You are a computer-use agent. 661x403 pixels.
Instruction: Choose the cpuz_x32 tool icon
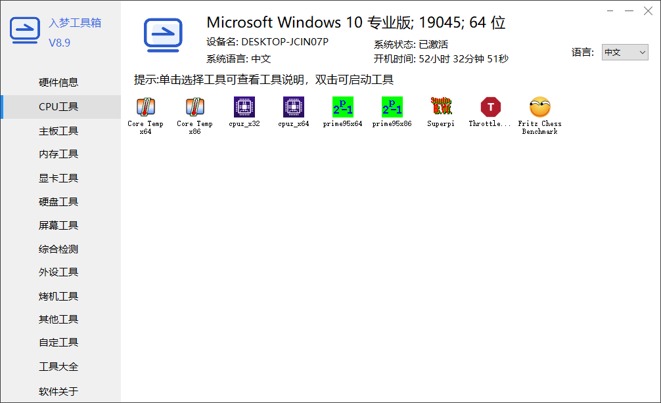244,107
